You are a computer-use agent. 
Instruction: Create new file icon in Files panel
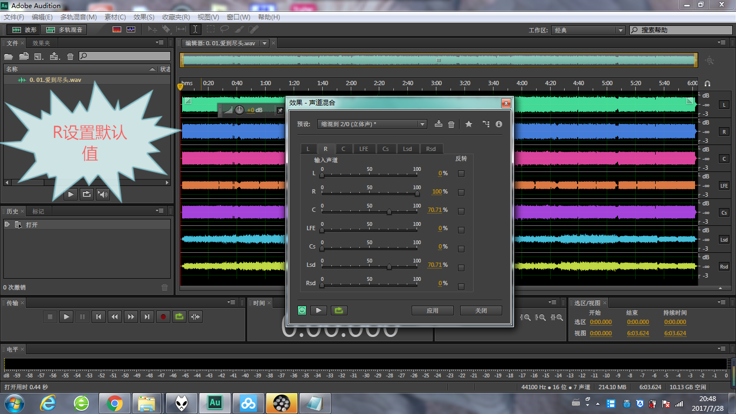39,56
